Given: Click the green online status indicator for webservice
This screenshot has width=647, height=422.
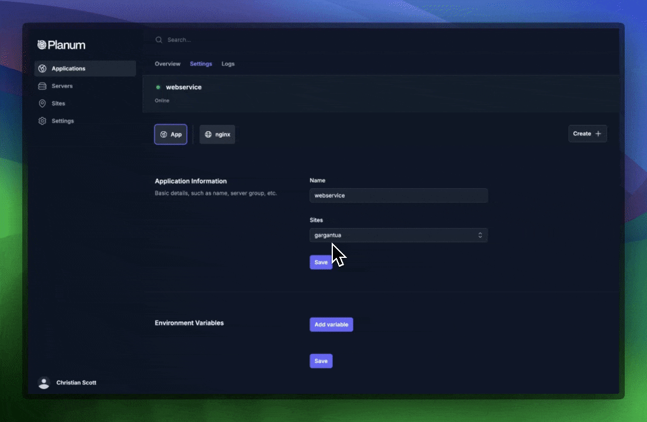Looking at the screenshot, I should point(158,87).
